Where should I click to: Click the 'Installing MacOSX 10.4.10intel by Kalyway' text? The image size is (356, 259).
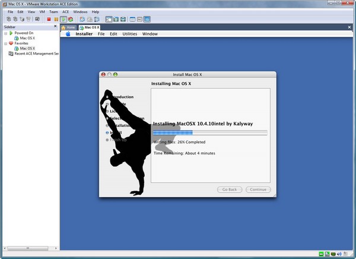203,124
